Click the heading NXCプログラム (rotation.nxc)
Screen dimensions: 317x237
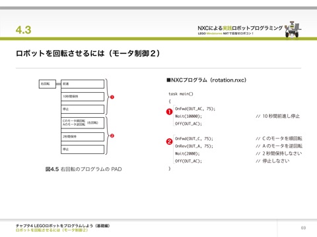(206, 80)
